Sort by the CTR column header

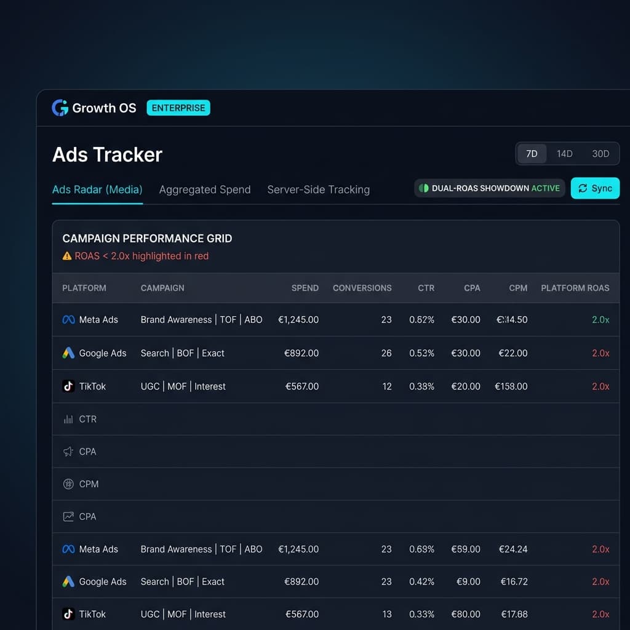pos(426,288)
